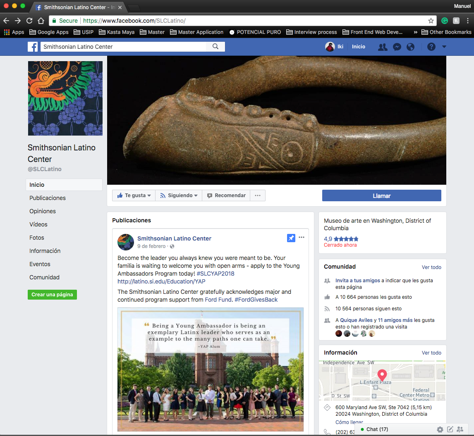
Task: Click the location map thumbnail
Action: click(x=382, y=380)
